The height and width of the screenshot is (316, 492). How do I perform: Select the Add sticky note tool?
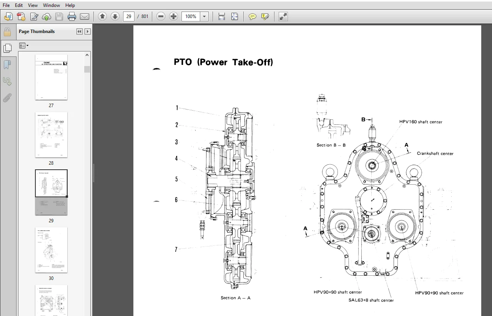253,17
